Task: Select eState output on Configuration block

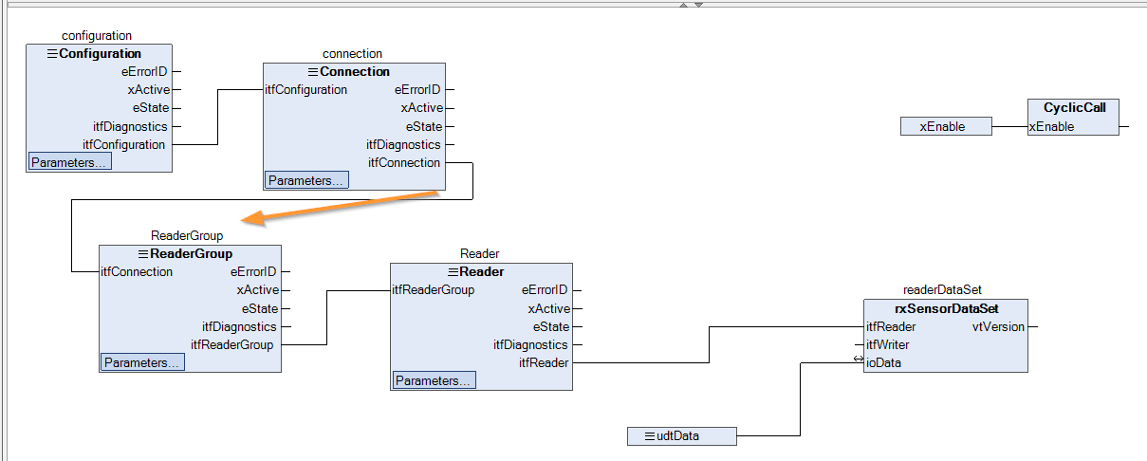Action: [x=151, y=108]
